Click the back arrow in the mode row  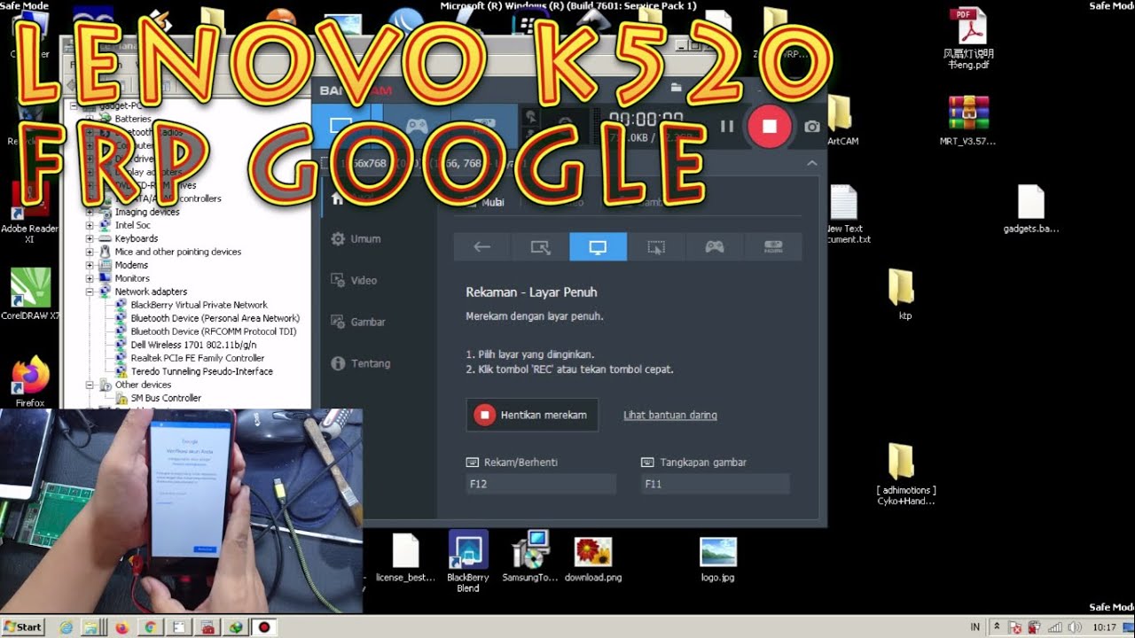pos(482,247)
